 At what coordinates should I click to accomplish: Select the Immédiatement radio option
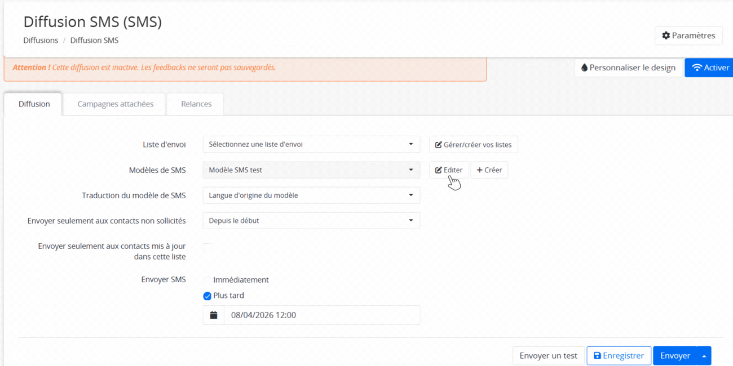[x=207, y=280]
